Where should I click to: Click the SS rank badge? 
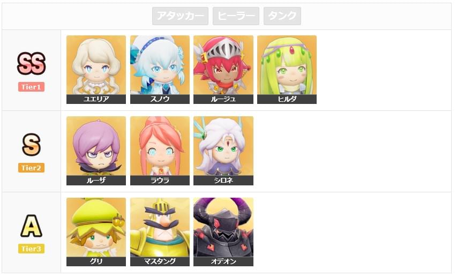(32, 63)
